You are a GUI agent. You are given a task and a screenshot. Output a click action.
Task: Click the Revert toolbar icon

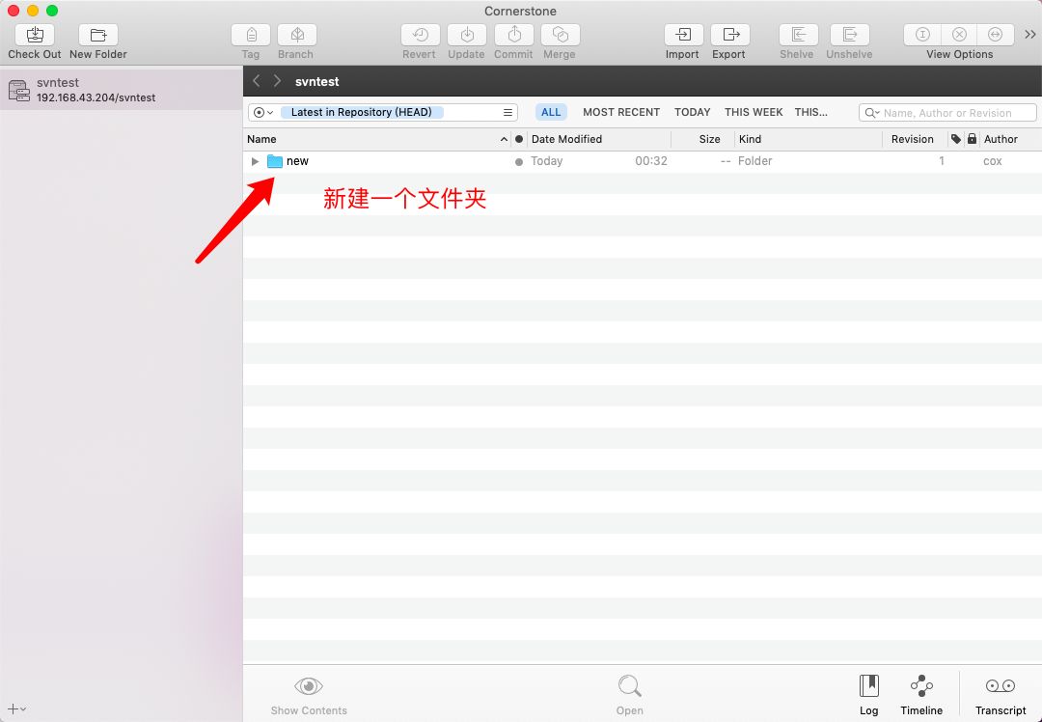point(421,35)
